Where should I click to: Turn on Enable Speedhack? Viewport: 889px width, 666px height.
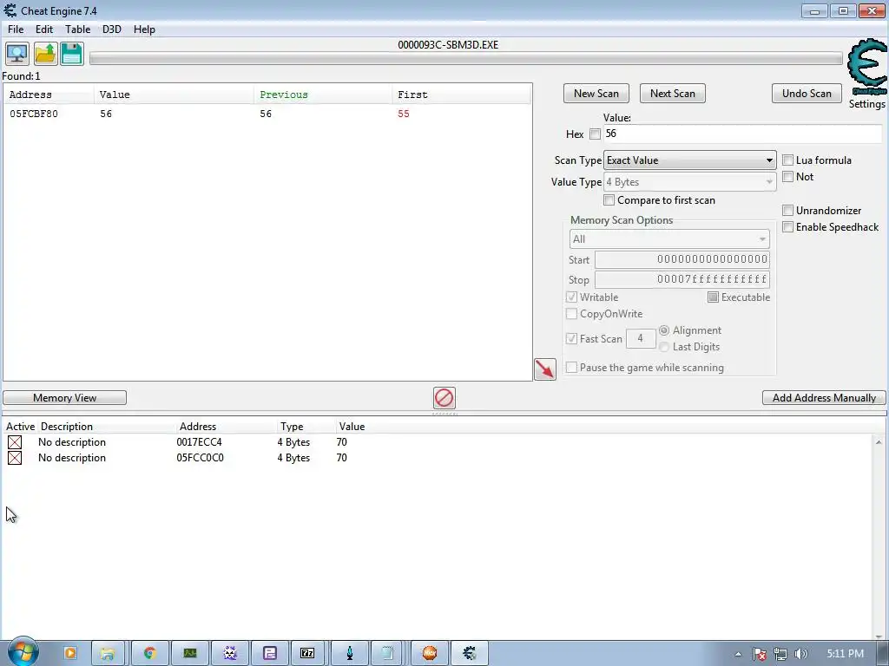[787, 227]
